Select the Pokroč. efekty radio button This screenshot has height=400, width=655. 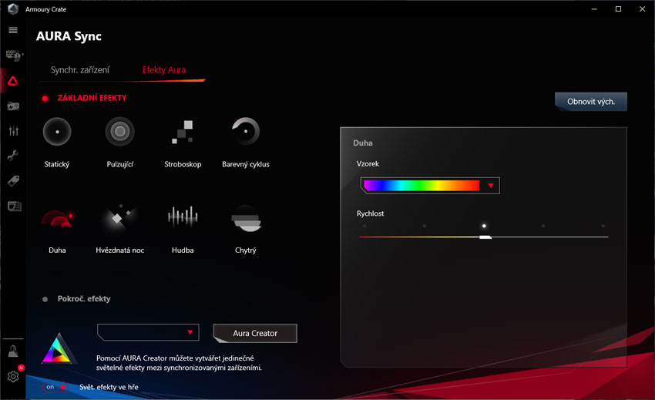point(45,299)
